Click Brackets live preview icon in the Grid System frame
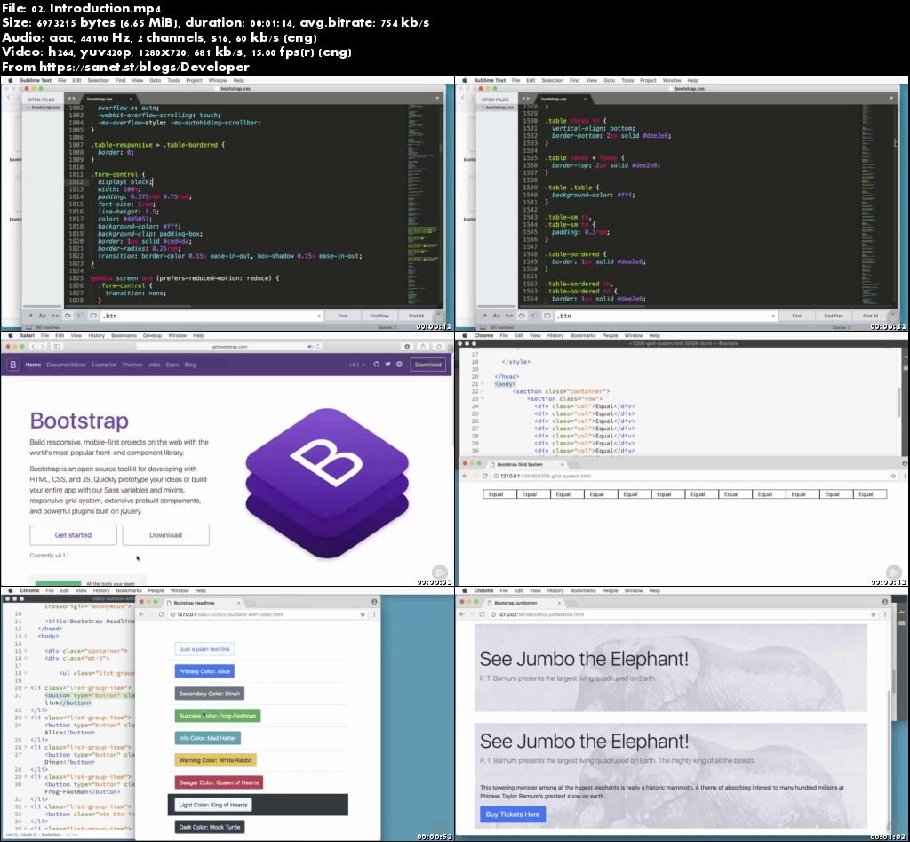910x842 pixels. 906,357
